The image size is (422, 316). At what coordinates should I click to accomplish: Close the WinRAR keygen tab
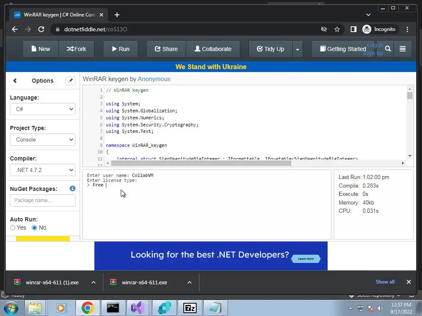pos(101,15)
